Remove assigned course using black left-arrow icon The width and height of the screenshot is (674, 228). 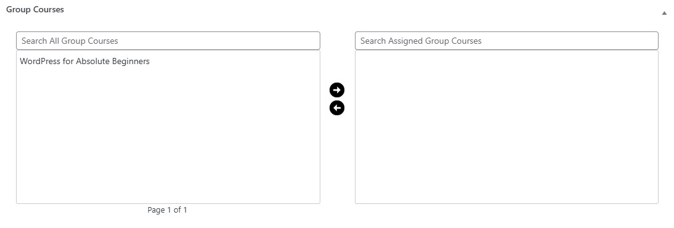pyautogui.click(x=337, y=108)
